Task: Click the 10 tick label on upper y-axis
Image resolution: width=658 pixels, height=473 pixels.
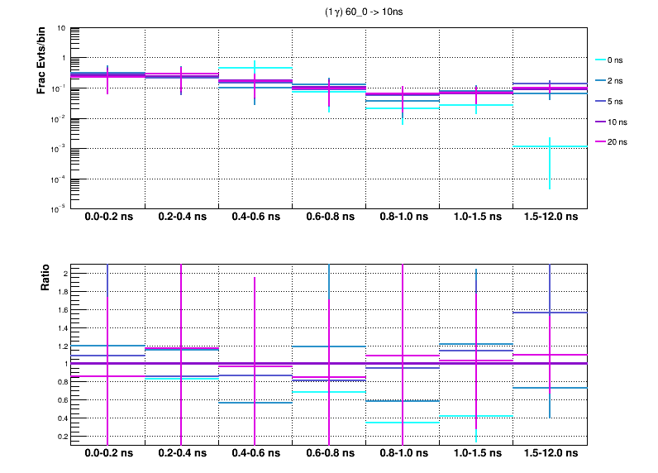Action: point(62,28)
